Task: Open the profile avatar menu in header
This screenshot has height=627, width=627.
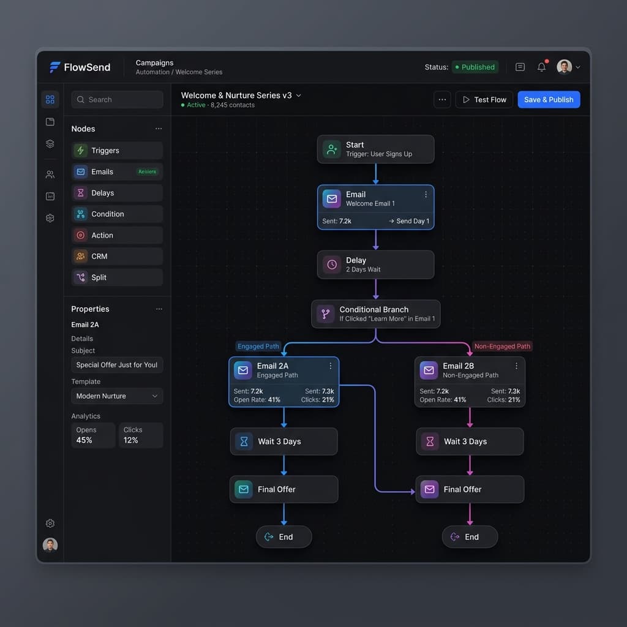Action: (568, 67)
